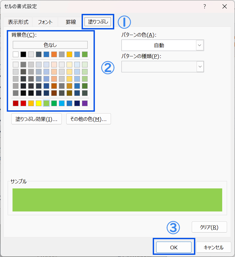
Task: Open その他の色 dialog
Action: click(x=88, y=119)
